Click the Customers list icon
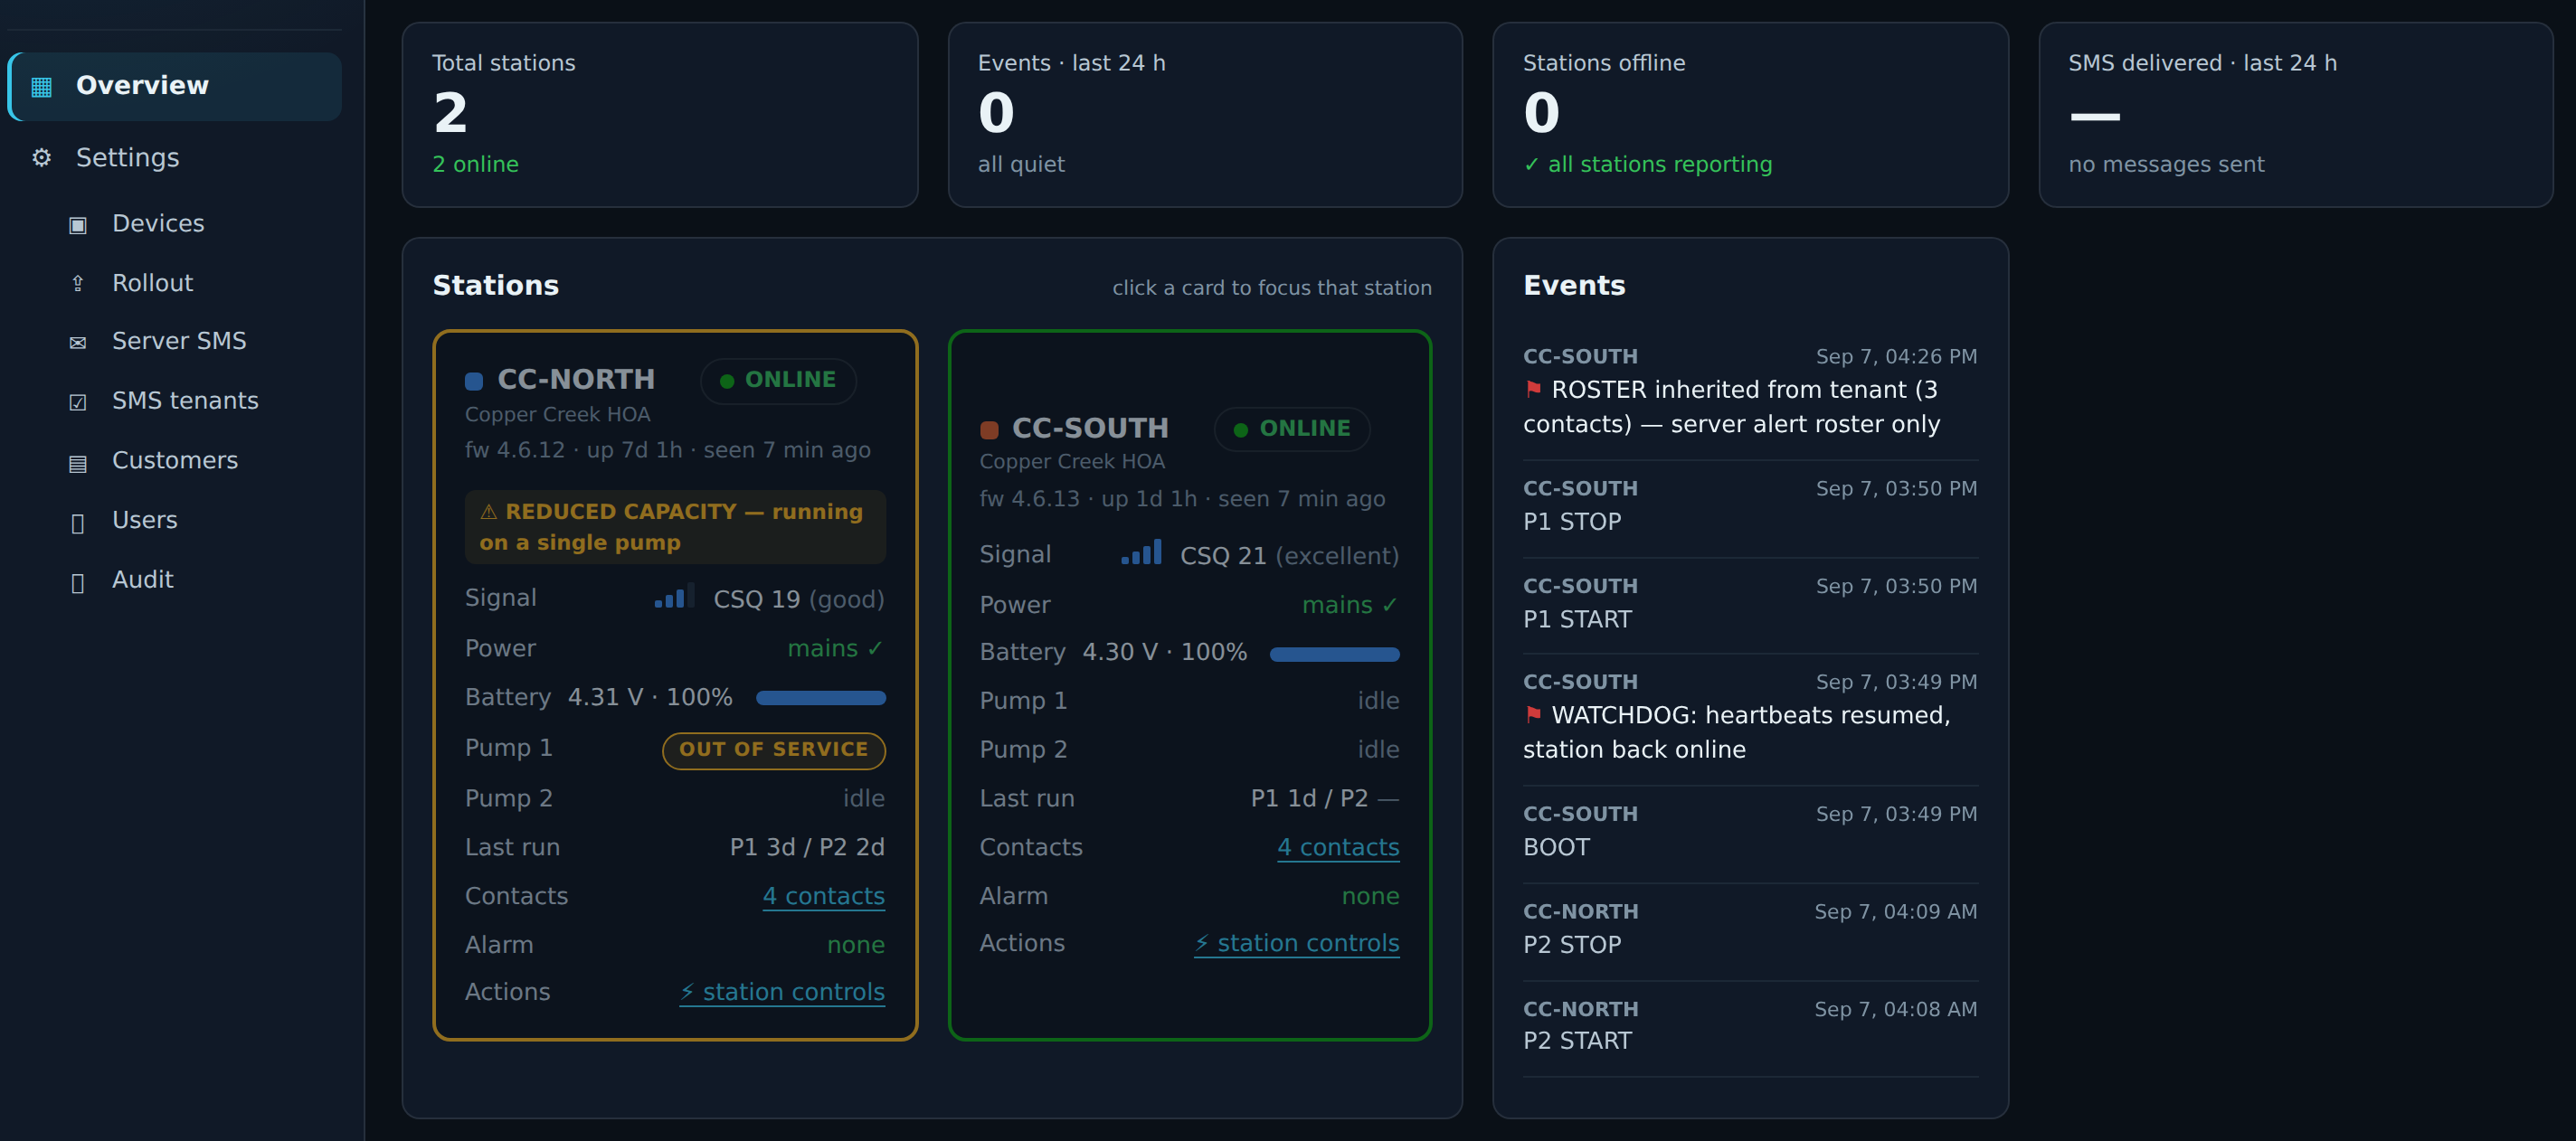Screen dimensions: 2576x1141 pos(78,463)
